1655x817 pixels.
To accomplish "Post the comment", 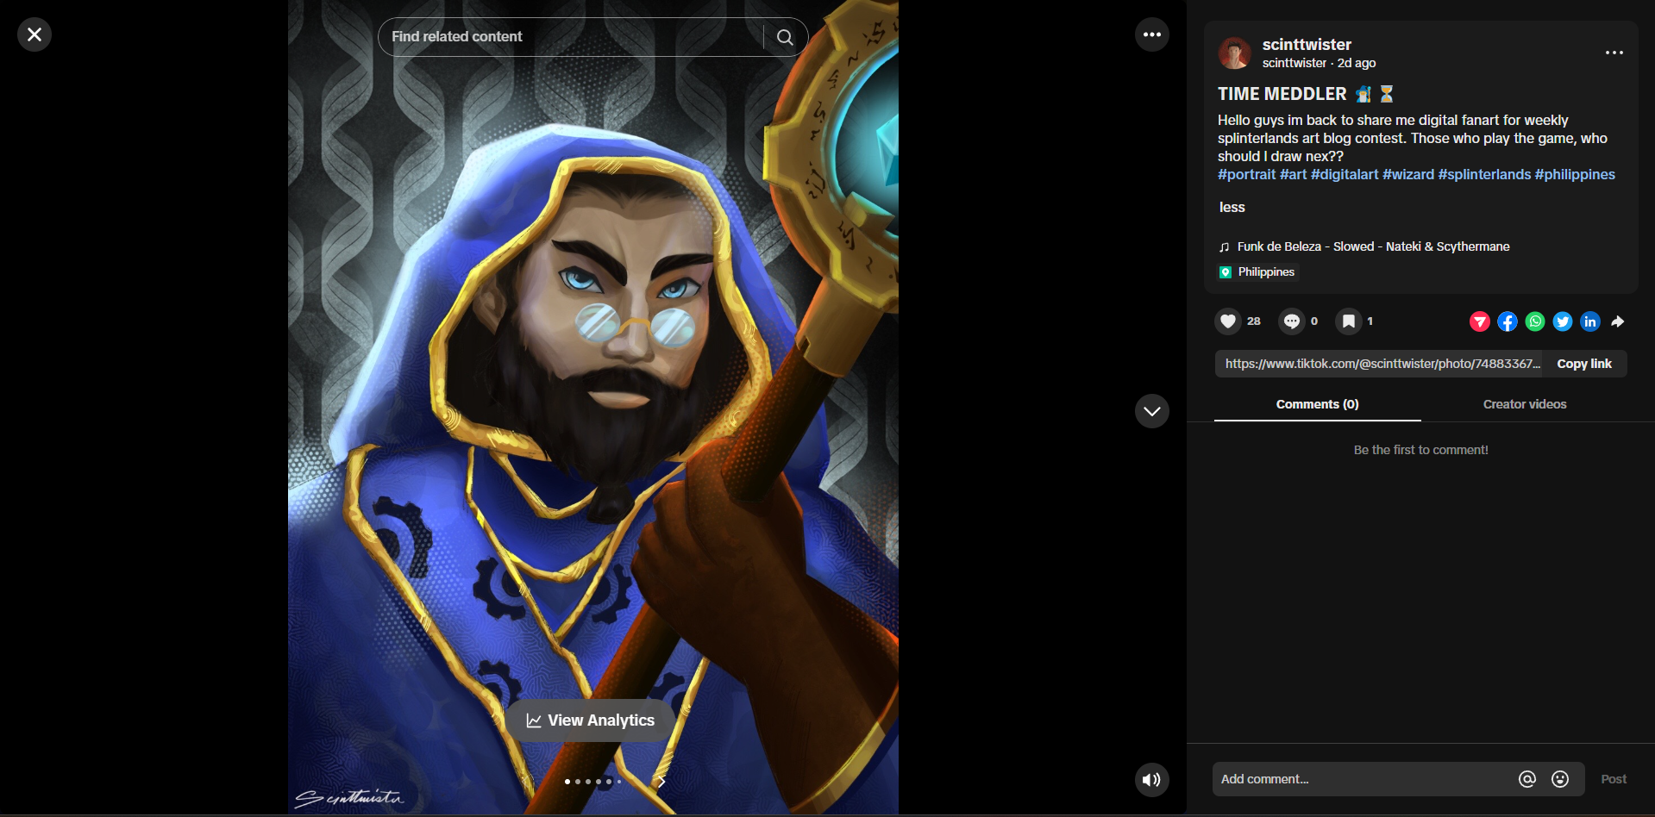I will coord(1614,779).
